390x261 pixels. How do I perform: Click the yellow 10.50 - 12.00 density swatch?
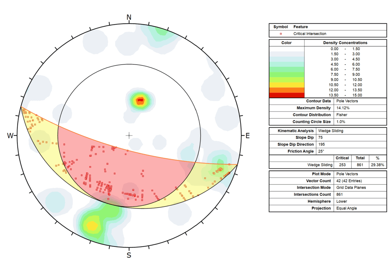pos(287,85)
